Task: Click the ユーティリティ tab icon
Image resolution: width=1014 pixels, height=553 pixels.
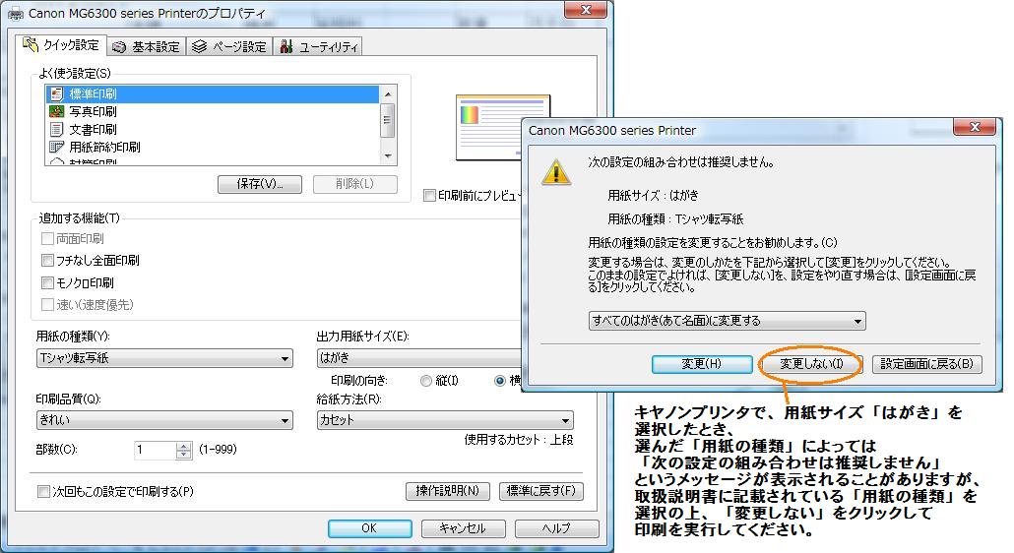Action: pyautogui.click(x=286, y=46)
